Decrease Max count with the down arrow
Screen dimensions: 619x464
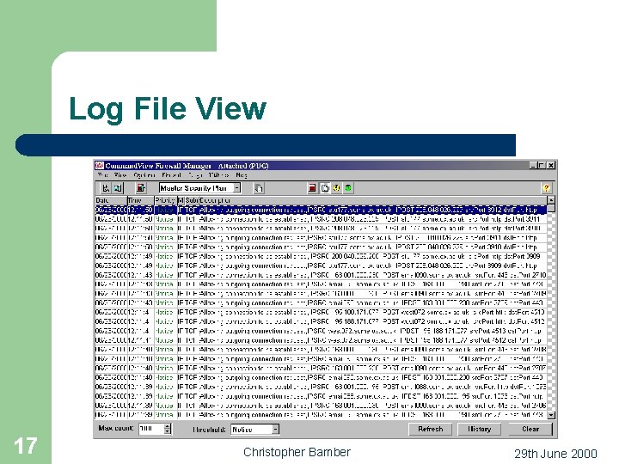tap(168, 431)
